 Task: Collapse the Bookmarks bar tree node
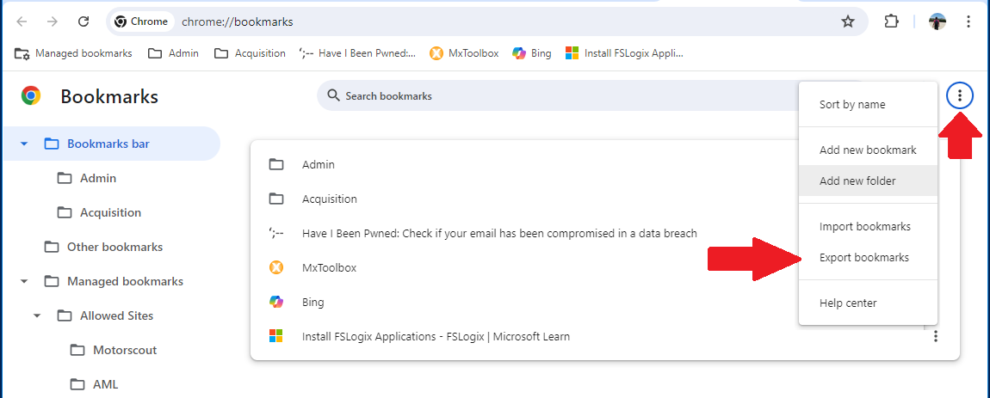[x=24, y=144]
